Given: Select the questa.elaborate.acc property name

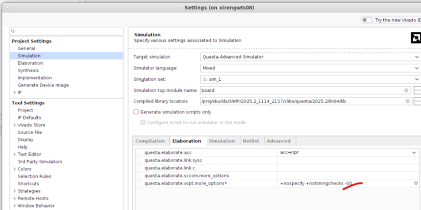Looking at the screenshot, I should pos(168,152).
